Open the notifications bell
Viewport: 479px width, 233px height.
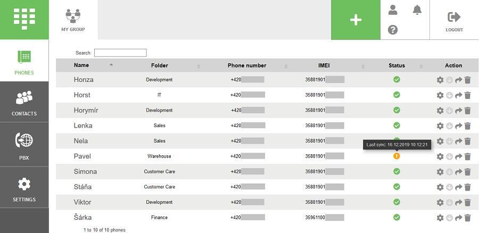tap(417, 10)
